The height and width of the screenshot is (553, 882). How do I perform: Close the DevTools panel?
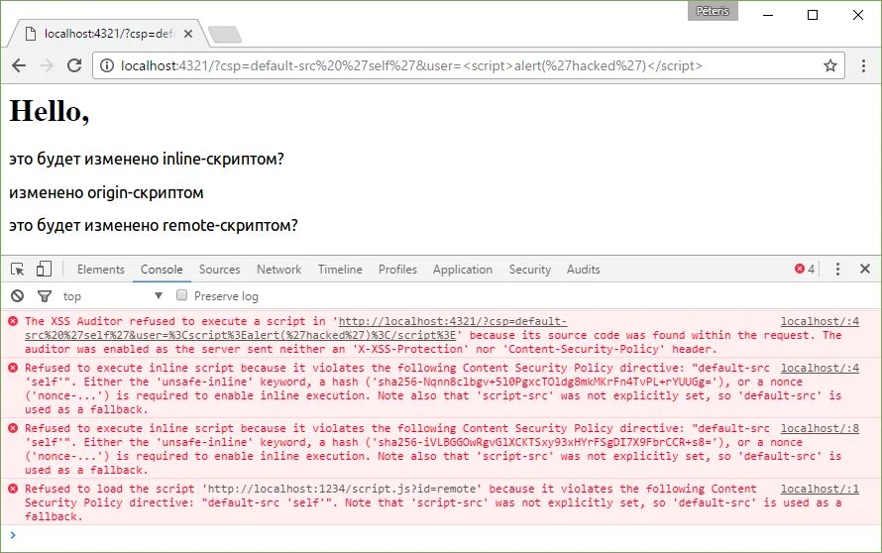click(x=865, y=269)
